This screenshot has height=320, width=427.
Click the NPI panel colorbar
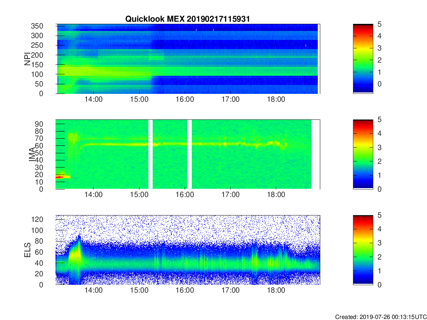click(x=363, y=59)
